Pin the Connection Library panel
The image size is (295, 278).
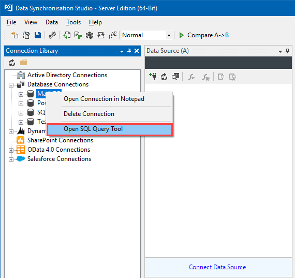point(129,51)
